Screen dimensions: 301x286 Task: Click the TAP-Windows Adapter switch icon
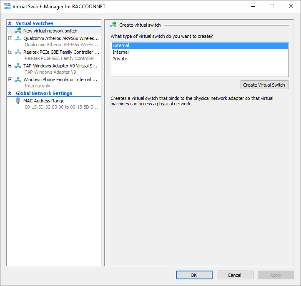coord(18,66)
